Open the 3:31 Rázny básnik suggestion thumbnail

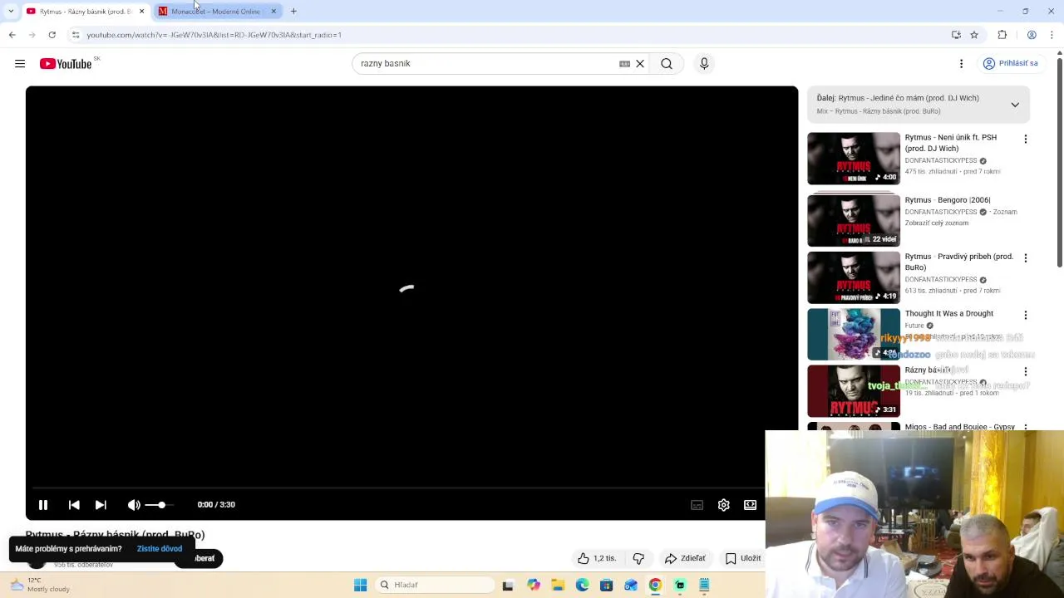pyautogui.click(x=854, y=391)
